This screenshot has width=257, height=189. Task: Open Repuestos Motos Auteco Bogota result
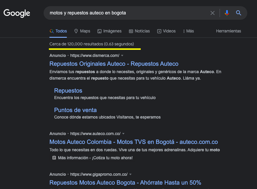coord(125,183)
